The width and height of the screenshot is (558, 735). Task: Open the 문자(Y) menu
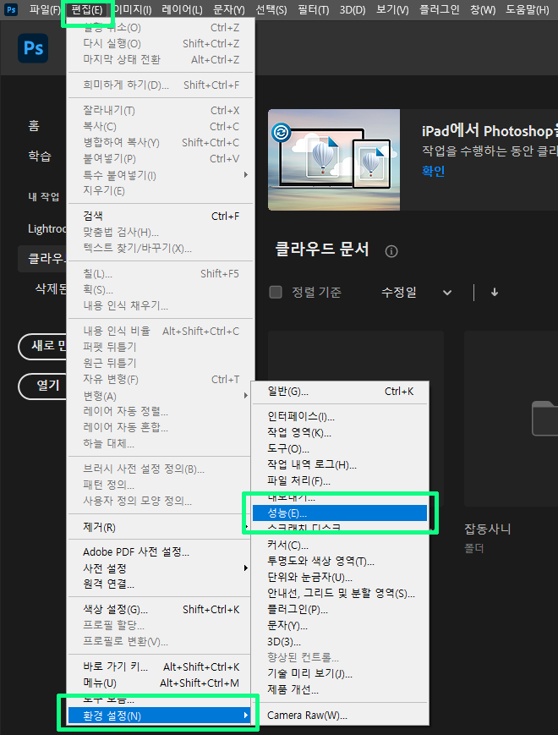(229, 9)
